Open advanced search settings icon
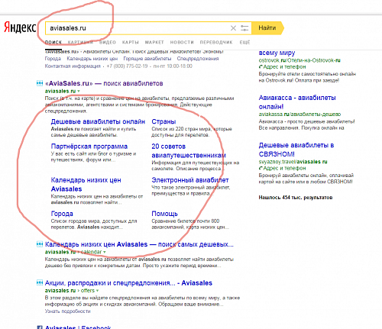The image size is (382, 329). 244,28
